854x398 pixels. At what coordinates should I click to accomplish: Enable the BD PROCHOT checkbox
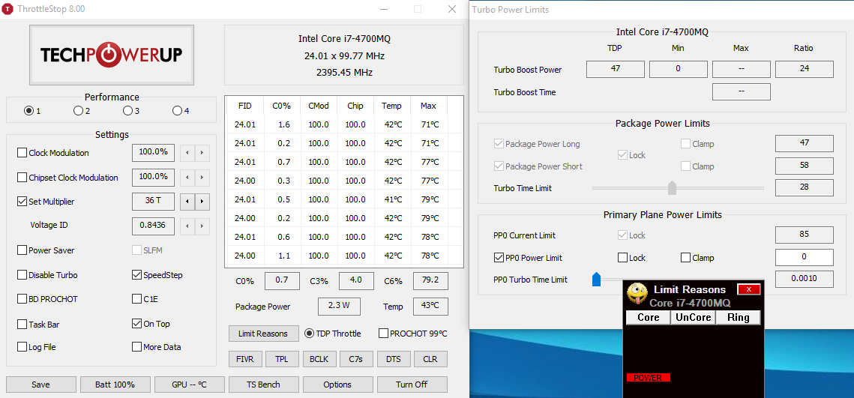pyautogui.click(x=22, y=299)
